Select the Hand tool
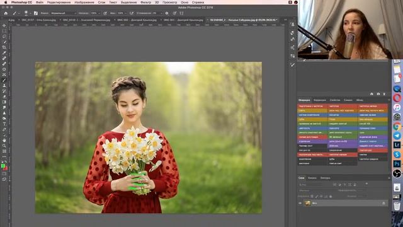The height and width of the screenshot is (227, 403). [4, 140]
